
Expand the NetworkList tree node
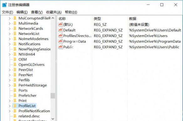(10, 34)
